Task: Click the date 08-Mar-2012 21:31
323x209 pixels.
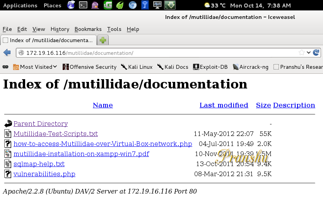Action: coord(224,174)
